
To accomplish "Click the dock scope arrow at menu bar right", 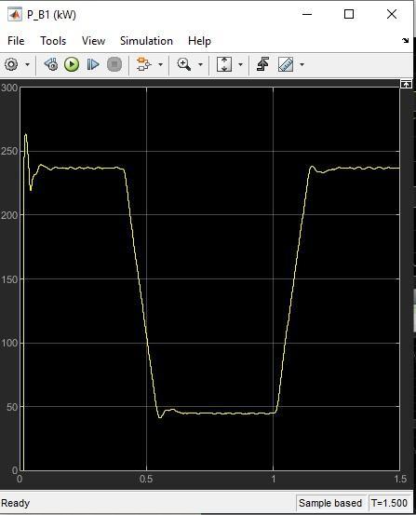I will coord(406,41).
